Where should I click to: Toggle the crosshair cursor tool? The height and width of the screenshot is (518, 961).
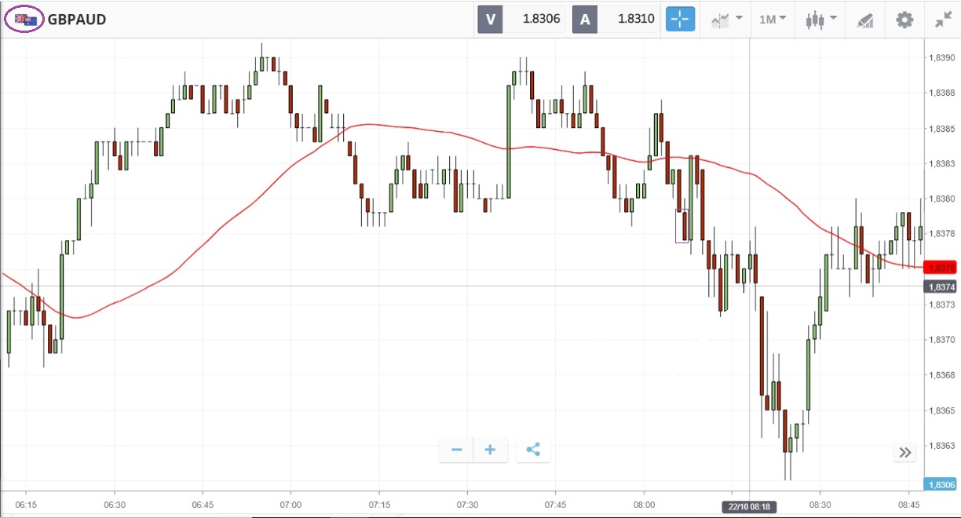pos(680,19)
